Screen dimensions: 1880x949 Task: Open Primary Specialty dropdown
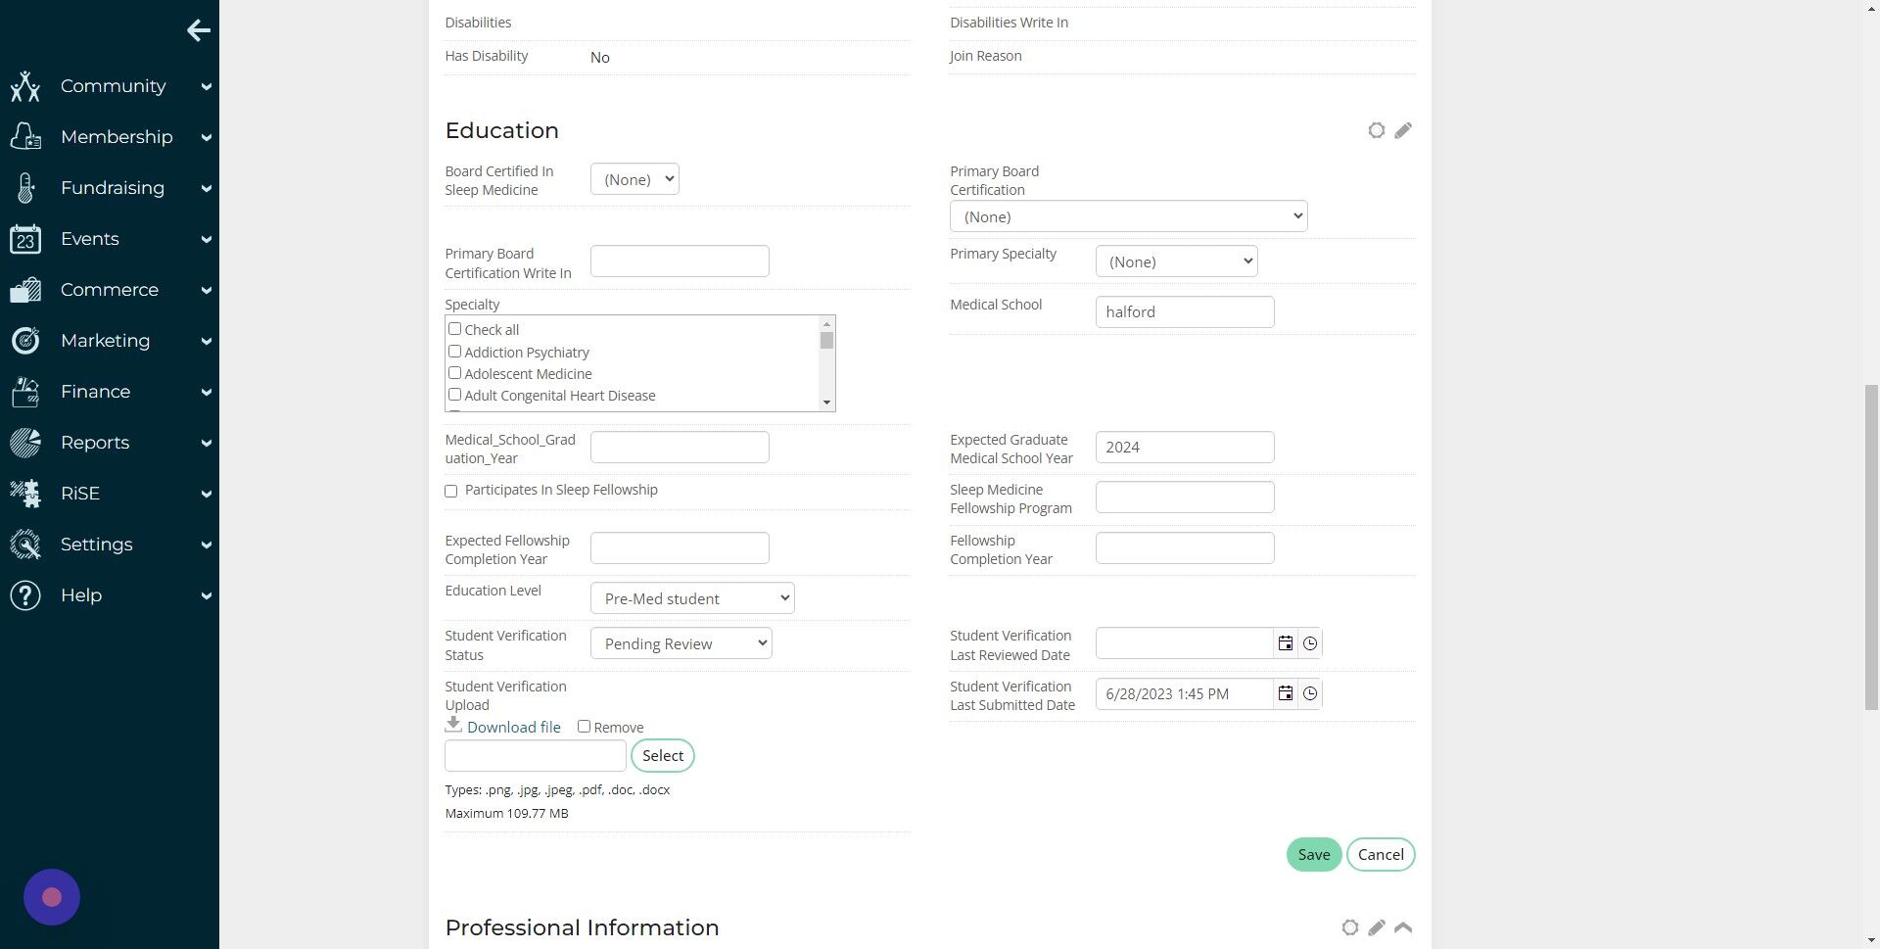click(x=1176, y=261)
